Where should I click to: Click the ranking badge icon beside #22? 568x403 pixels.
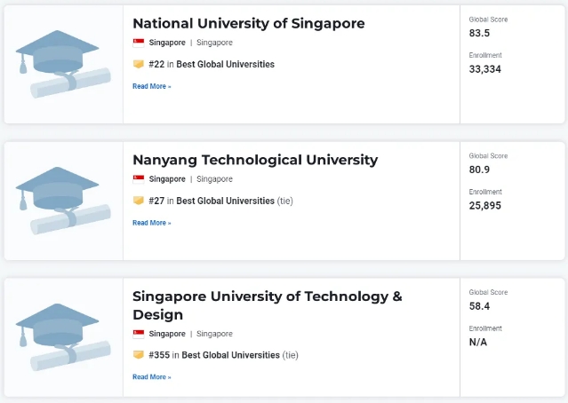click(139, 64)
